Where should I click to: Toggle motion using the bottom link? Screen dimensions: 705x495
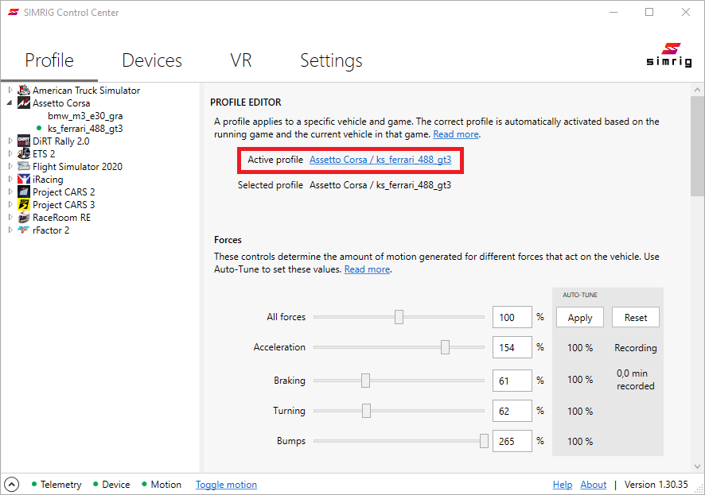[226, 485]
